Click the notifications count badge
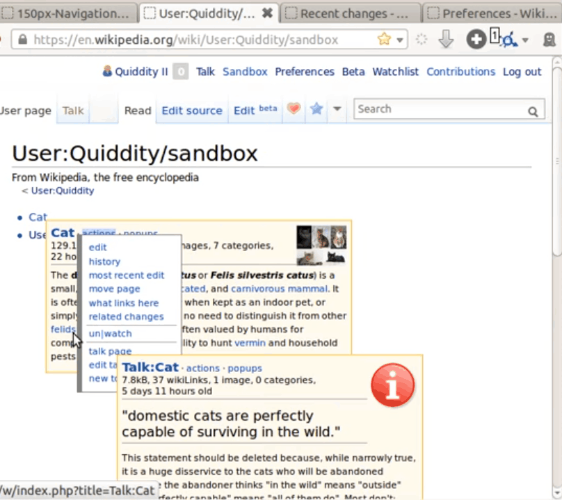The height and width of the screenshot is (500, 562). coord(180,72)
